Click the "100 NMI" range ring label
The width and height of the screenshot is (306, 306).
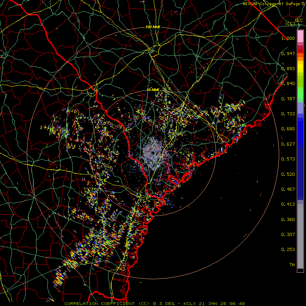point(153,27)
